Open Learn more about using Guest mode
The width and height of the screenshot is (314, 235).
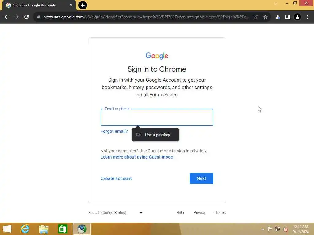pyautogui.click(x=136, y=157)
